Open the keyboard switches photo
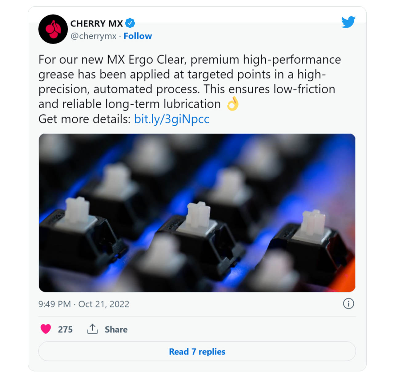This screenshot has height=376, width=394. click(197, 212)
